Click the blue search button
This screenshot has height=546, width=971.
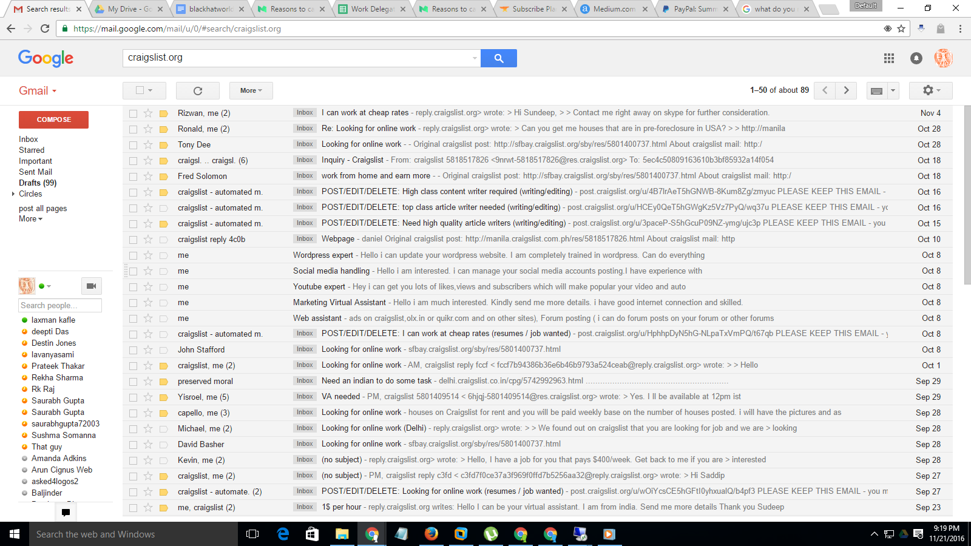[498, 58]
